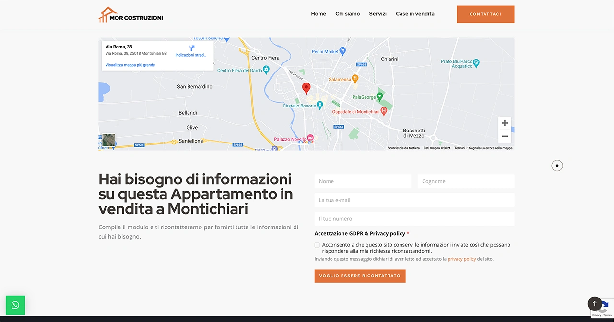Check the GDPR consent checkbox
The height and width of the screenshot is (322, 614).
pyautogui.click(x=317, y=245)
